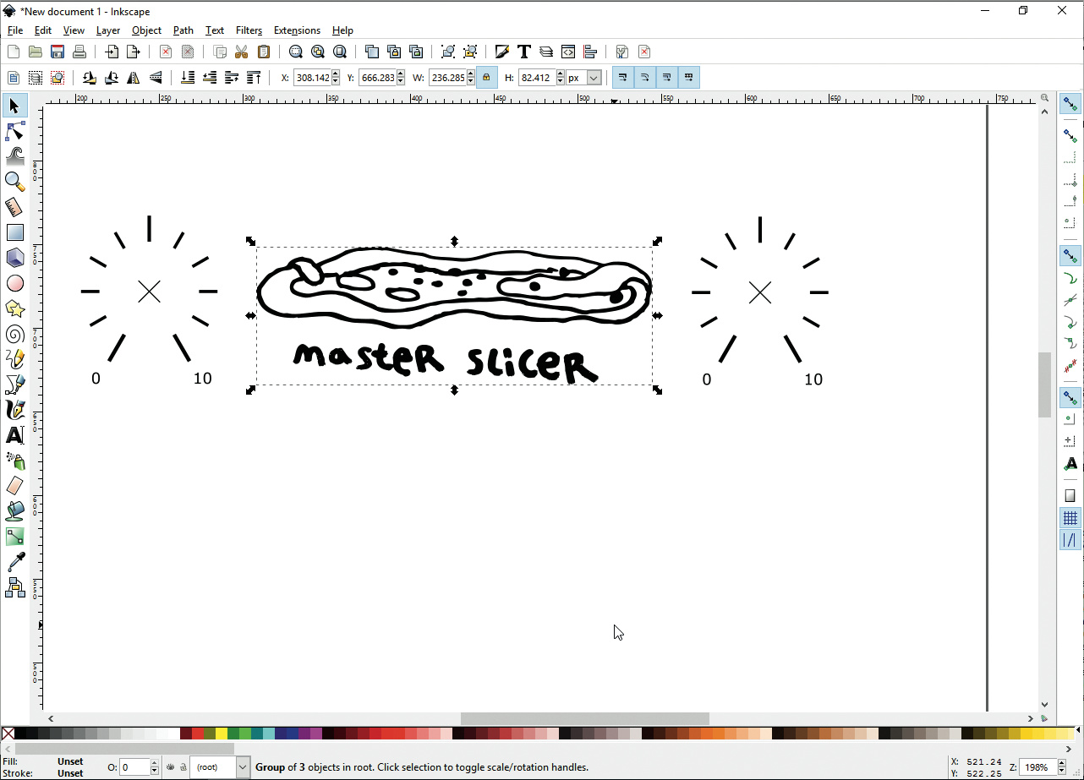Image resolution: width=1084 pixels, height=780 pixels.
Task: Pick the Pencil freehand tool
Action: [15, 359]
